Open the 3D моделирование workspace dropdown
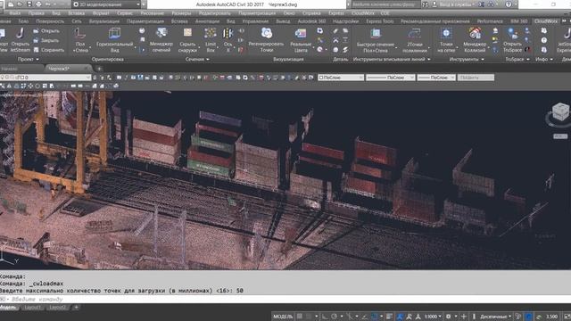The image size is (571, 321). point(107,4)
